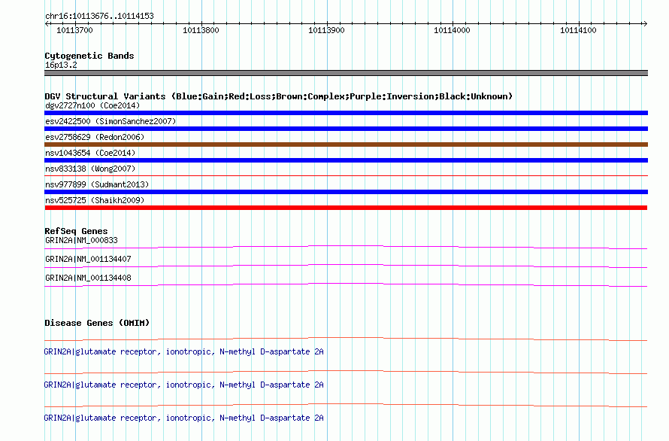Open variant nsv977899 (Sudmant2013) label
This screenshot has height=441, width=669.
97,184
